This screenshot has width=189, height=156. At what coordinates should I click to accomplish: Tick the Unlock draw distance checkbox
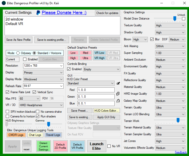coord(183,19)
